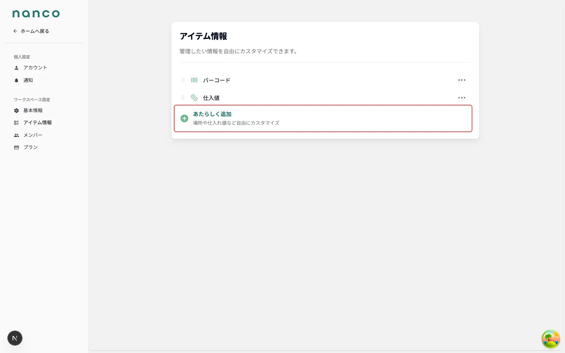
Task: Click the 個人設定 section label
Action: tap(22, 57)
